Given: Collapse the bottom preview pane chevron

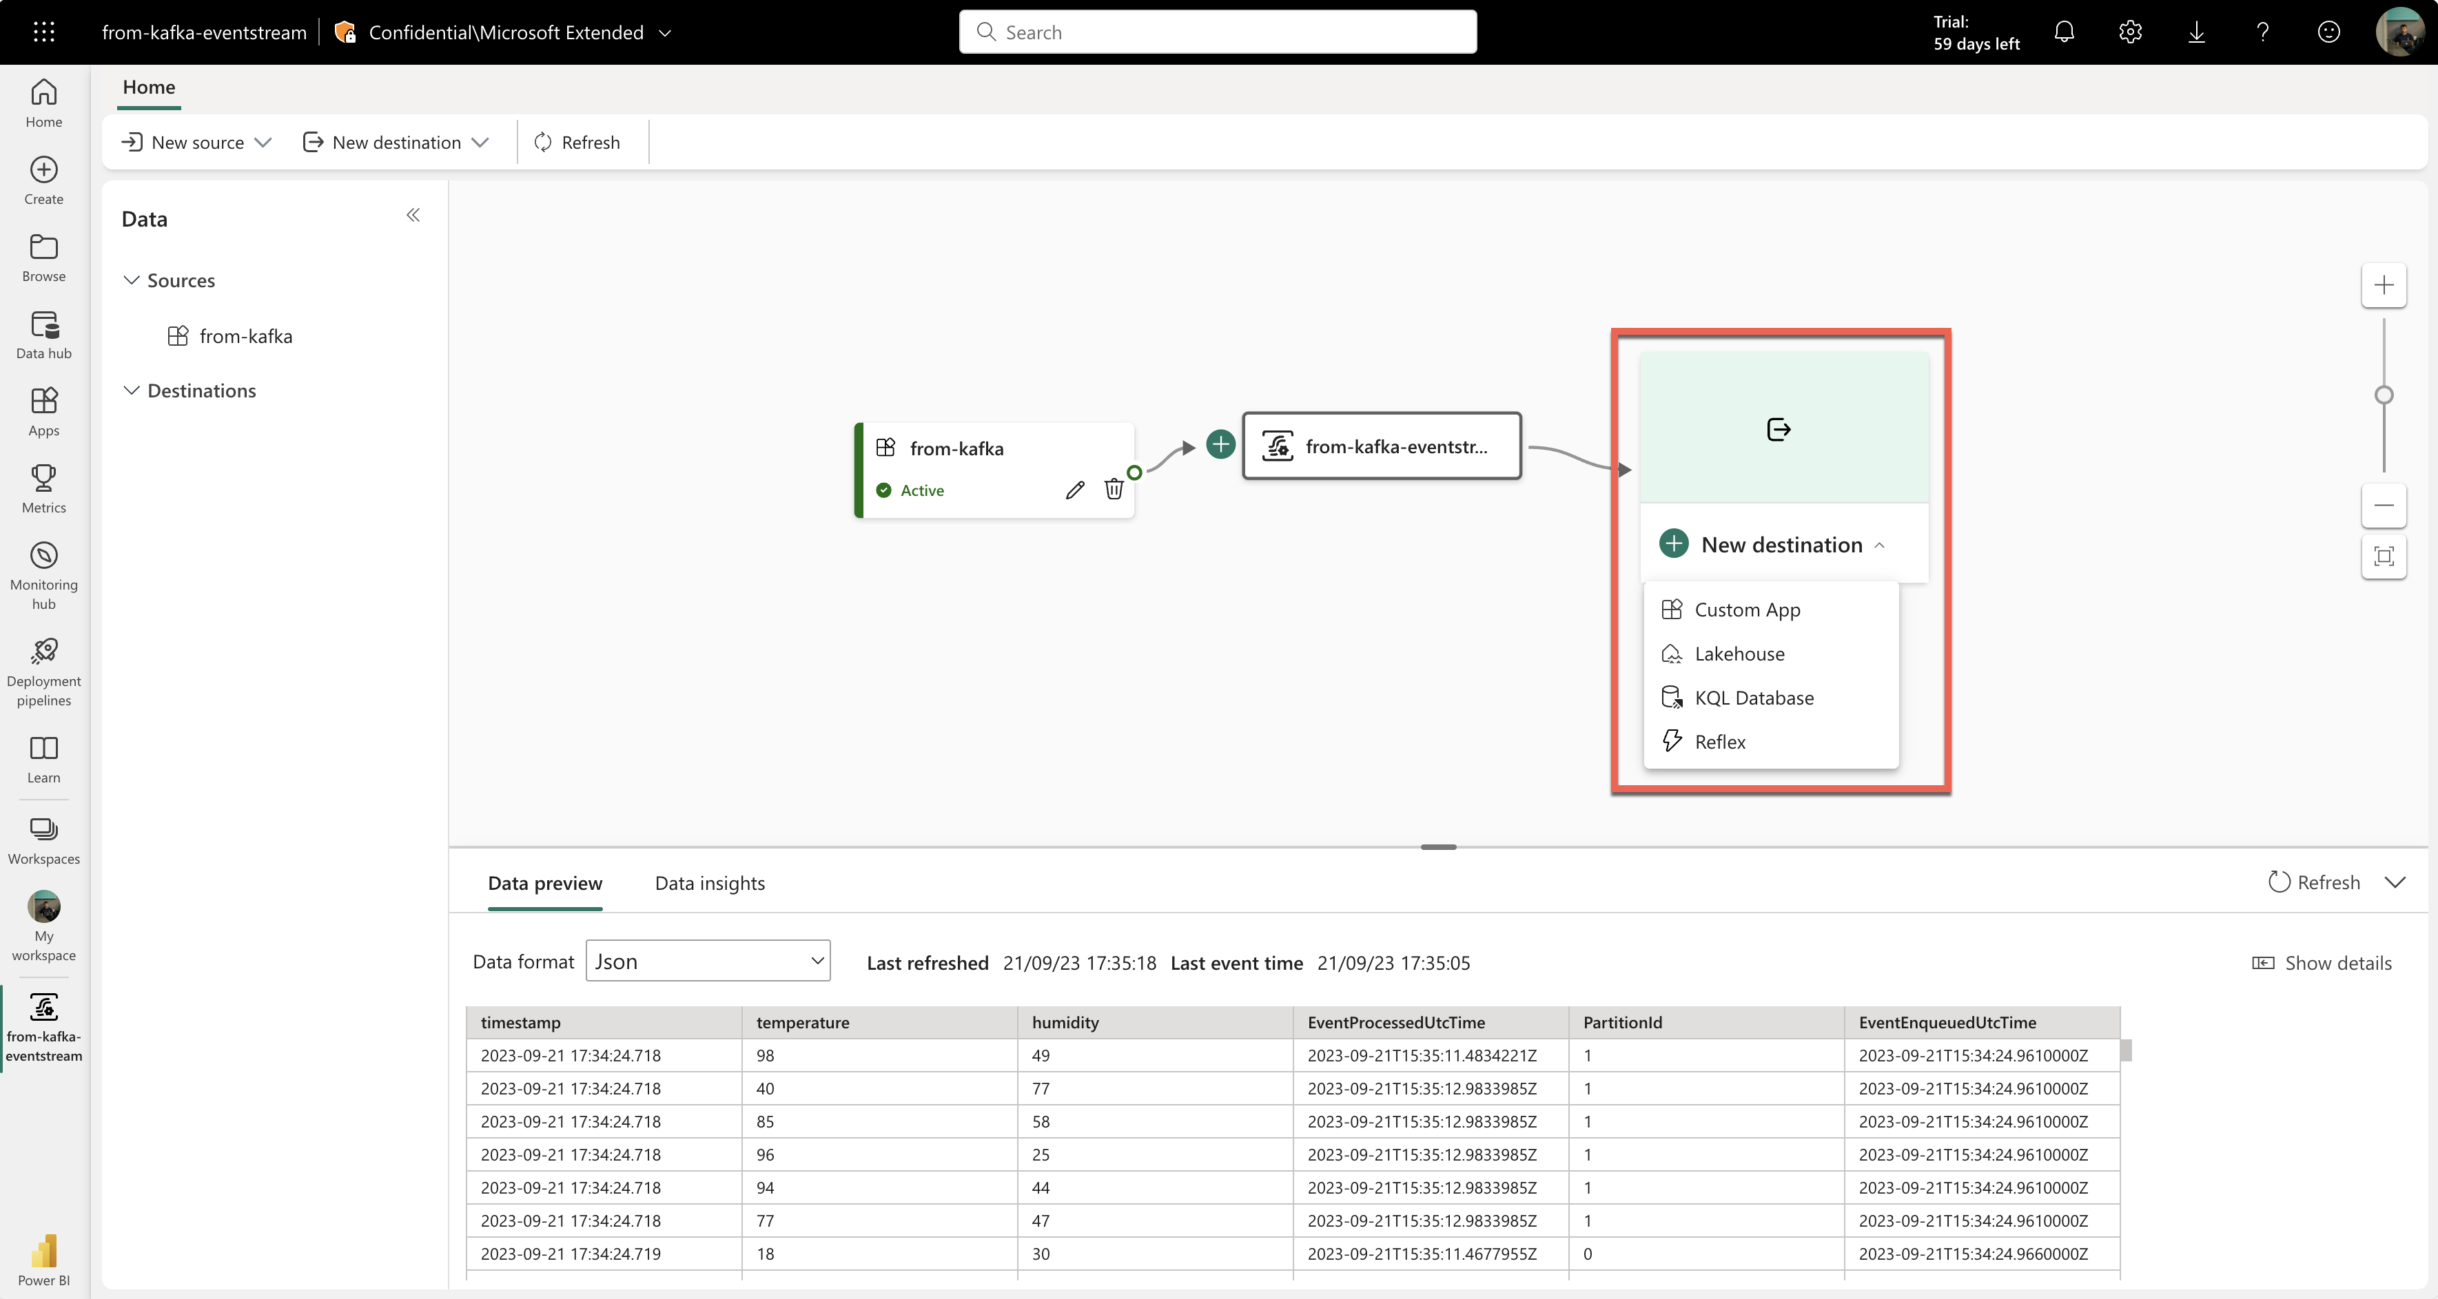Looking at the screenshot, I should 2395,882.
